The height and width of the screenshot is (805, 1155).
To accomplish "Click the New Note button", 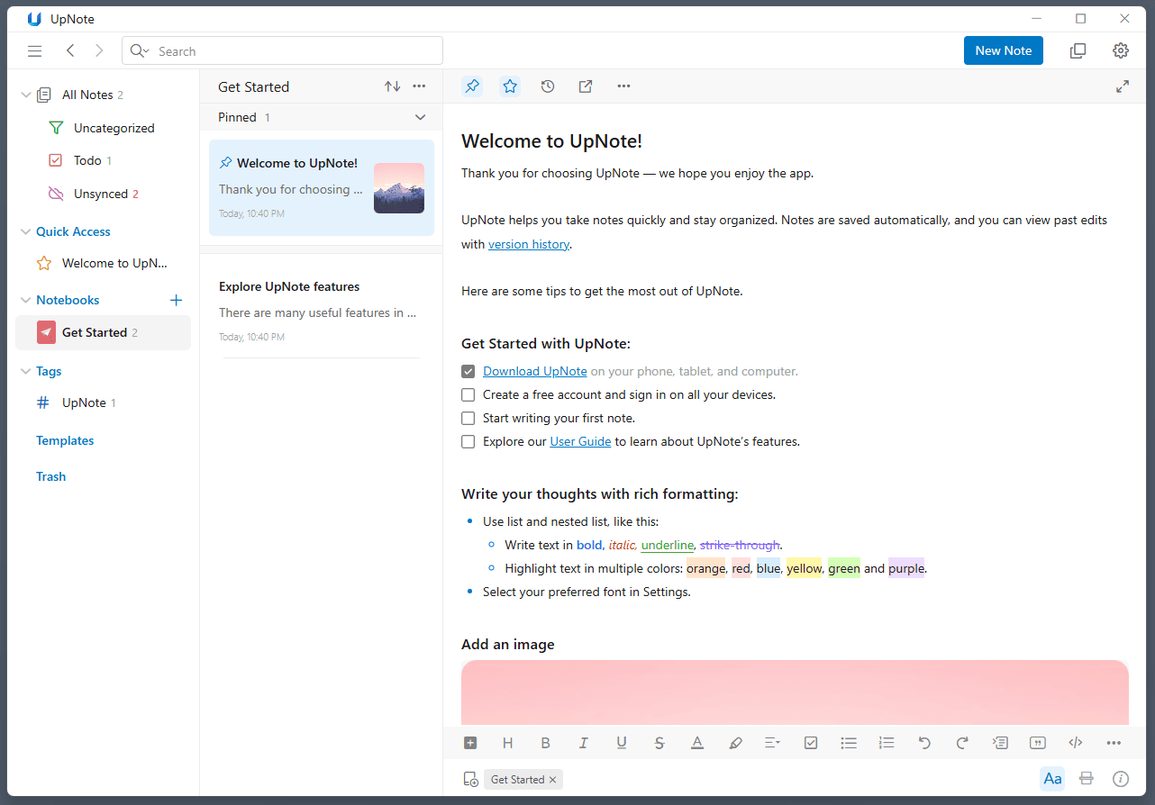I will pos(1003,50).
